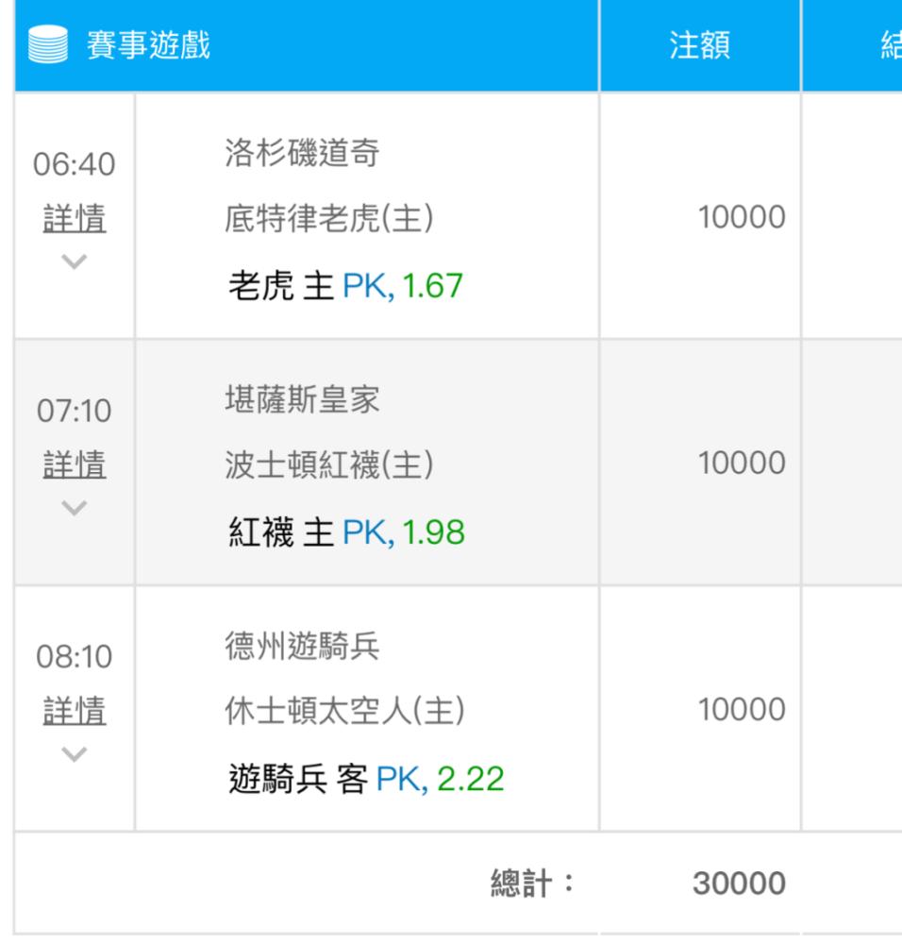Click the 老虎 主 PK, 1.67 bet line
Screen dimensions: 902x944
346,285
